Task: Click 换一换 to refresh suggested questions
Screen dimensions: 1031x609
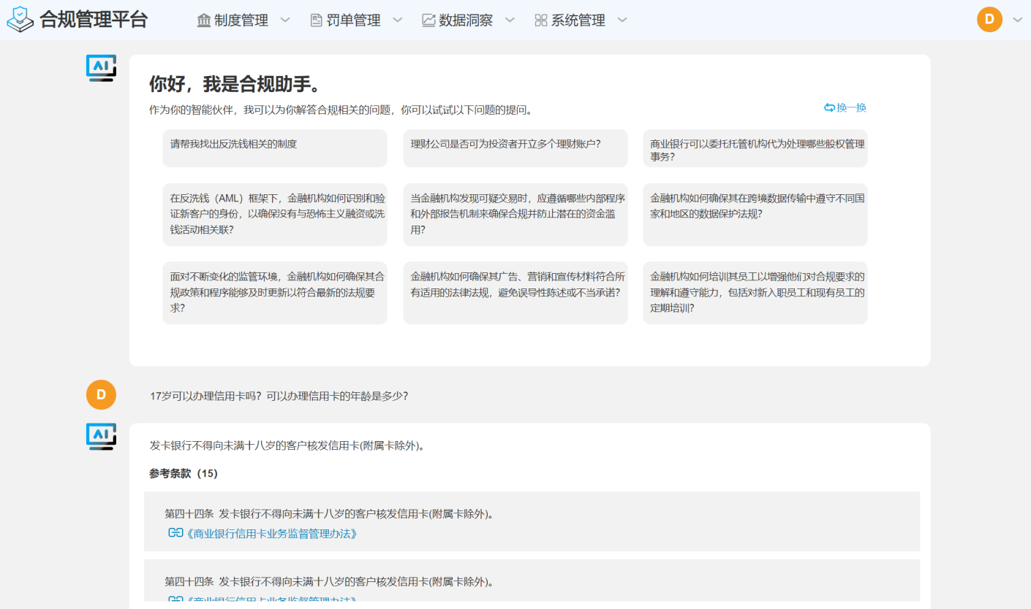Action: click(x=845, y=107)
